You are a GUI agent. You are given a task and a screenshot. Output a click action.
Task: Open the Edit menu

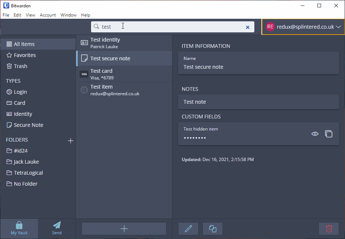coord(17,15)
